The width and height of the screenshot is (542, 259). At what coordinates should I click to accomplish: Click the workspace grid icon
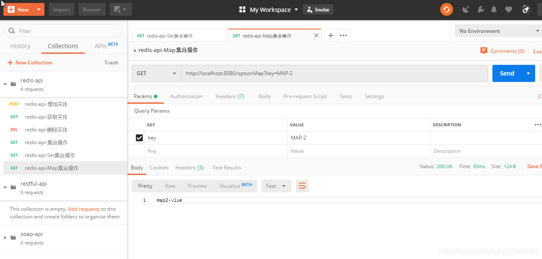tap(242, 9)
